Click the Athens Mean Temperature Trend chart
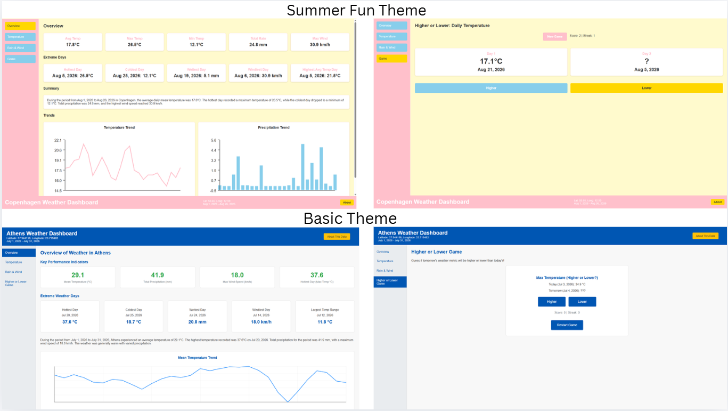 coord(198,380)
